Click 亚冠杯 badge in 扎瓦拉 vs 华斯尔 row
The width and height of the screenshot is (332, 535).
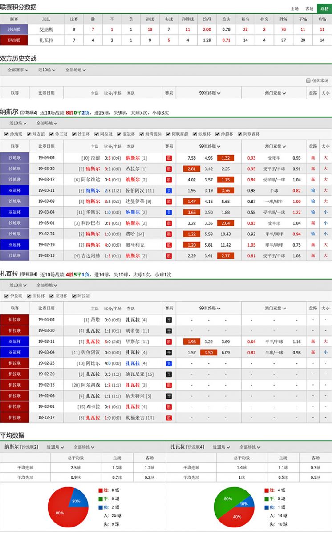[14, 342]
